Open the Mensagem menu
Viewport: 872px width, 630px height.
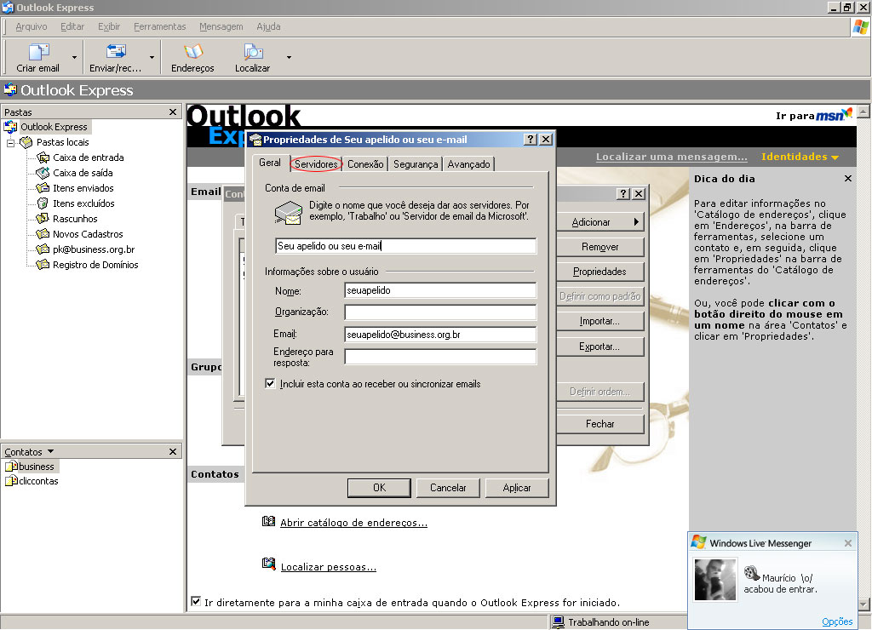pos(221,26)
